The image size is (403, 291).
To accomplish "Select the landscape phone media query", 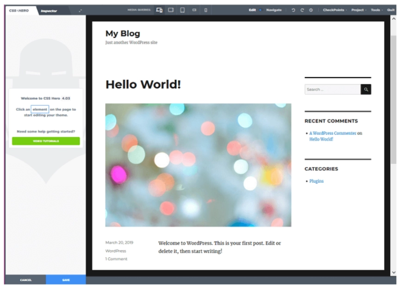I will [194, 10].
